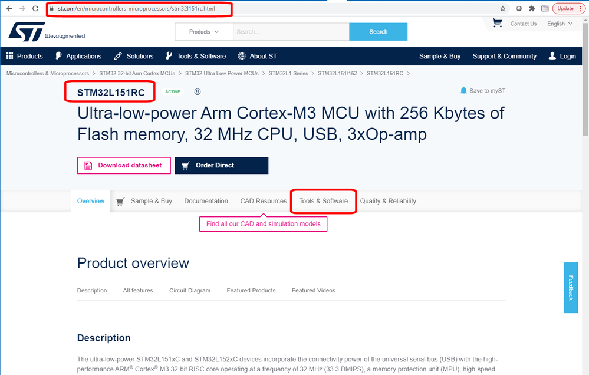Click the globe icon beside About ST
589x375 pixels.
pos(242,56)
